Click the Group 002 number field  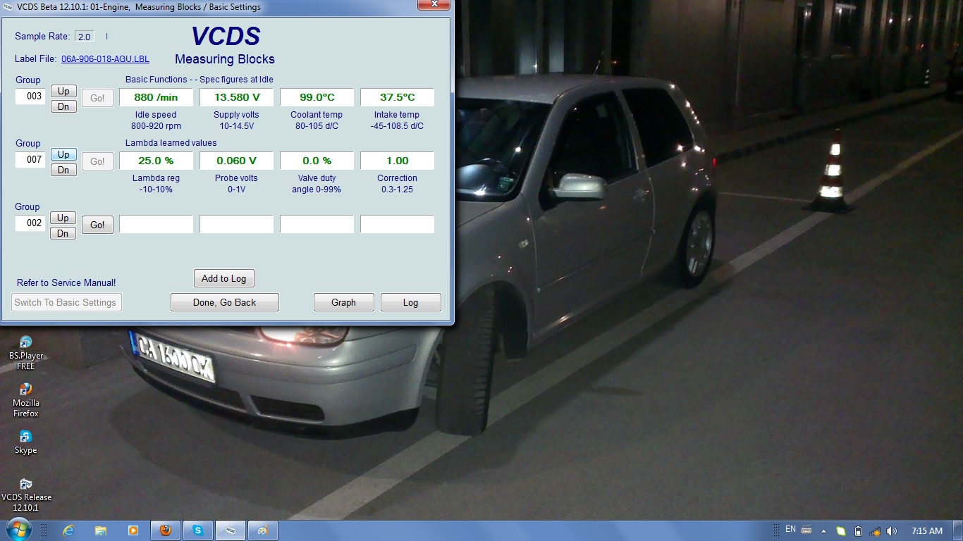tap(31, 223)
